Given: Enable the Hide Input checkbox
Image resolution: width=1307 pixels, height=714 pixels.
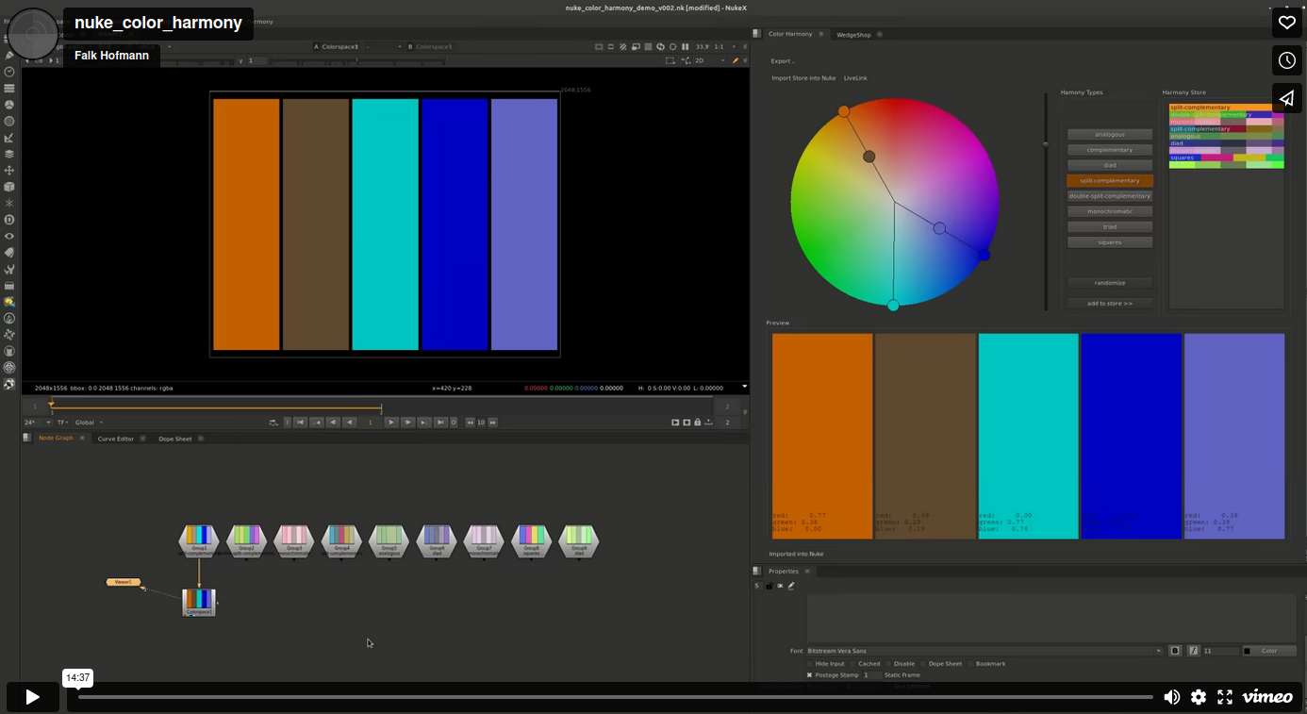Looking at the screenshot, I should [809, 664].
